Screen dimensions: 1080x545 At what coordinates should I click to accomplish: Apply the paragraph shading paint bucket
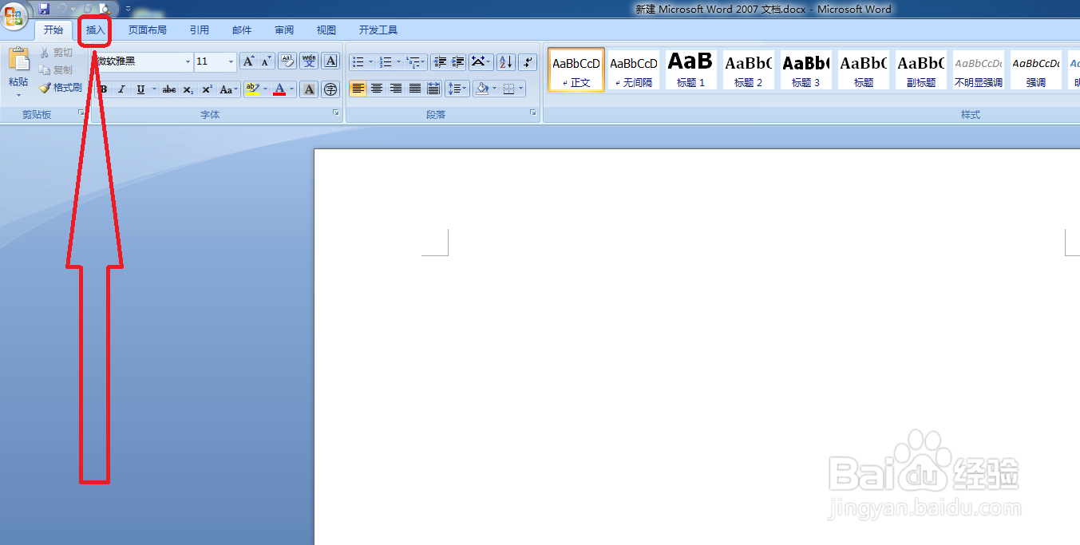[x=481, y=89]
